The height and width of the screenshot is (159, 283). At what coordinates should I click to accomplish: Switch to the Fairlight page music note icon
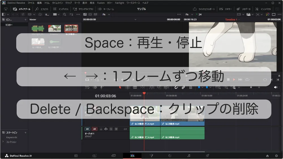tap(189, 156)
